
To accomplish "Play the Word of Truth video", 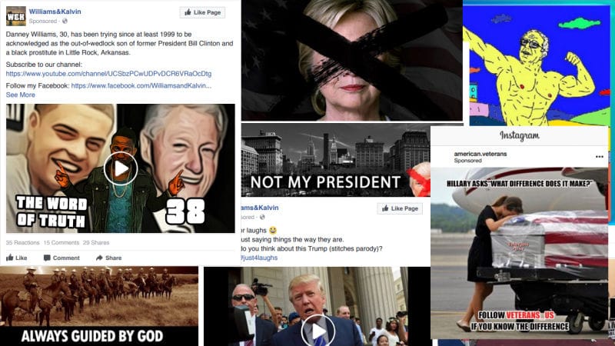I will pyautogui.click(x=121, y=168).
